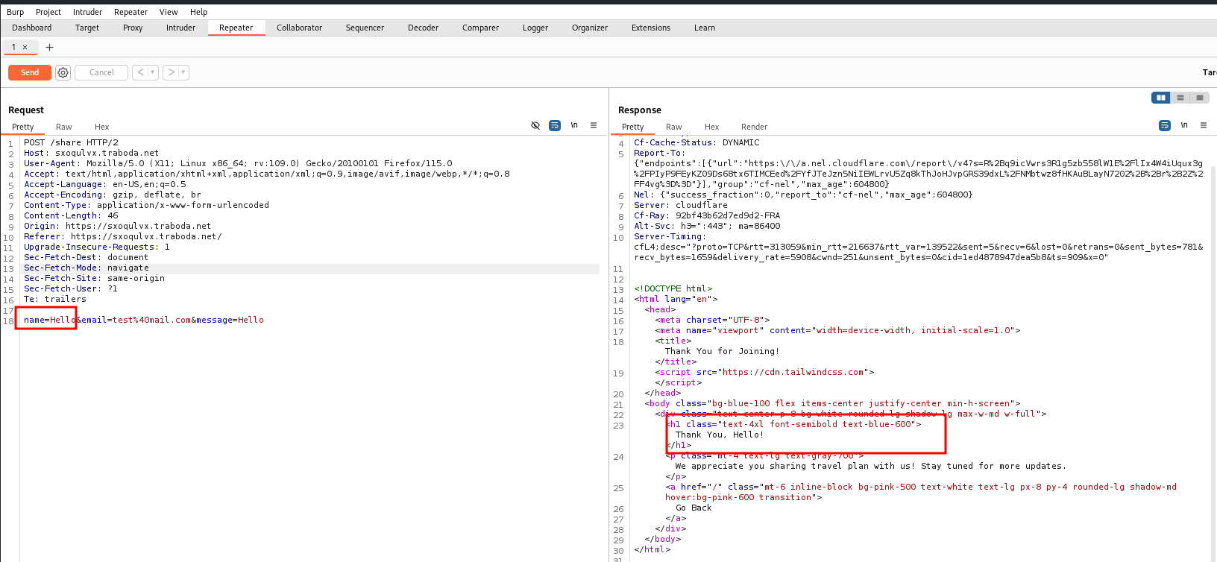Switch to the Logger tab
The height and width of the screenshot is (562, 1217).
click(x=535, y=28)
